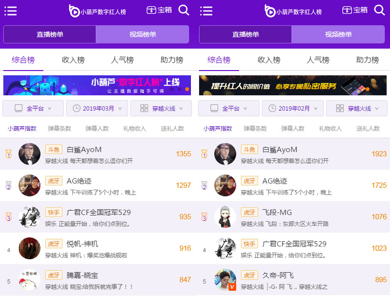Screen dimensions: 390x296
Task: Open 宝箱 treasure box in right panel
Action: tap(355, 10)
